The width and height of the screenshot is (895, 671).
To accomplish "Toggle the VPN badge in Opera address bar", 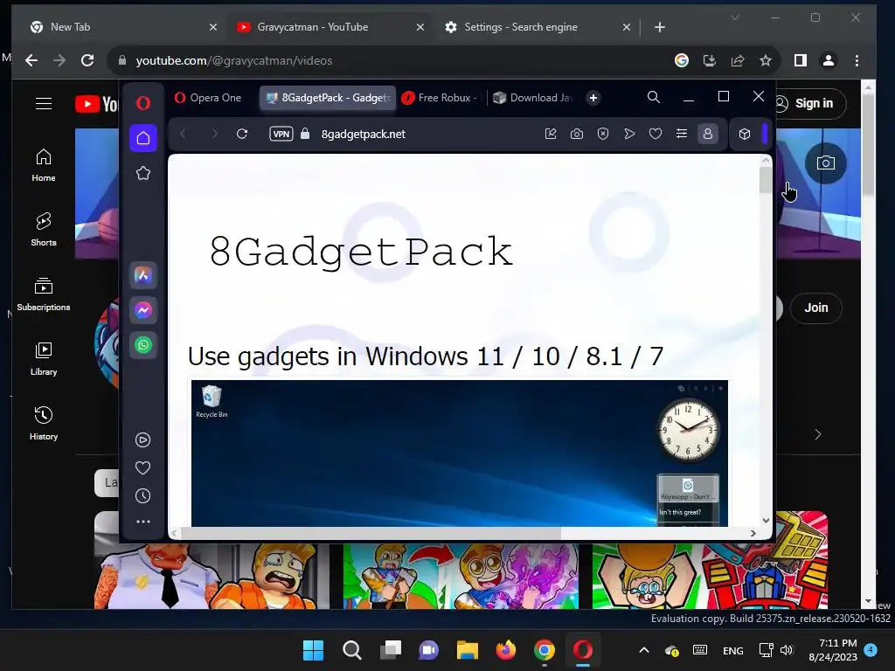I will coord(281,134).
